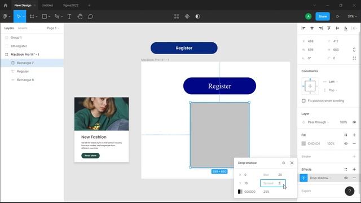Viewport: 361px width, 203px height.
Task: Remove the Drop shadow effect
Action: pyautogui.click(x=354, y=178)
